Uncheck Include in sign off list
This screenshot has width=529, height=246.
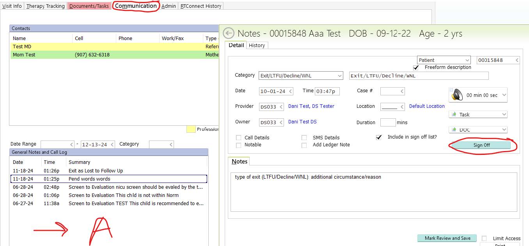click(x=378, y=137)
